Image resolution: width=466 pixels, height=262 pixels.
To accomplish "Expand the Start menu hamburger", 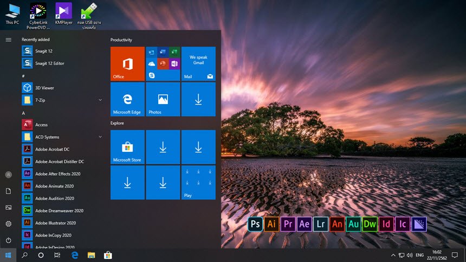I will coord(8,40).
